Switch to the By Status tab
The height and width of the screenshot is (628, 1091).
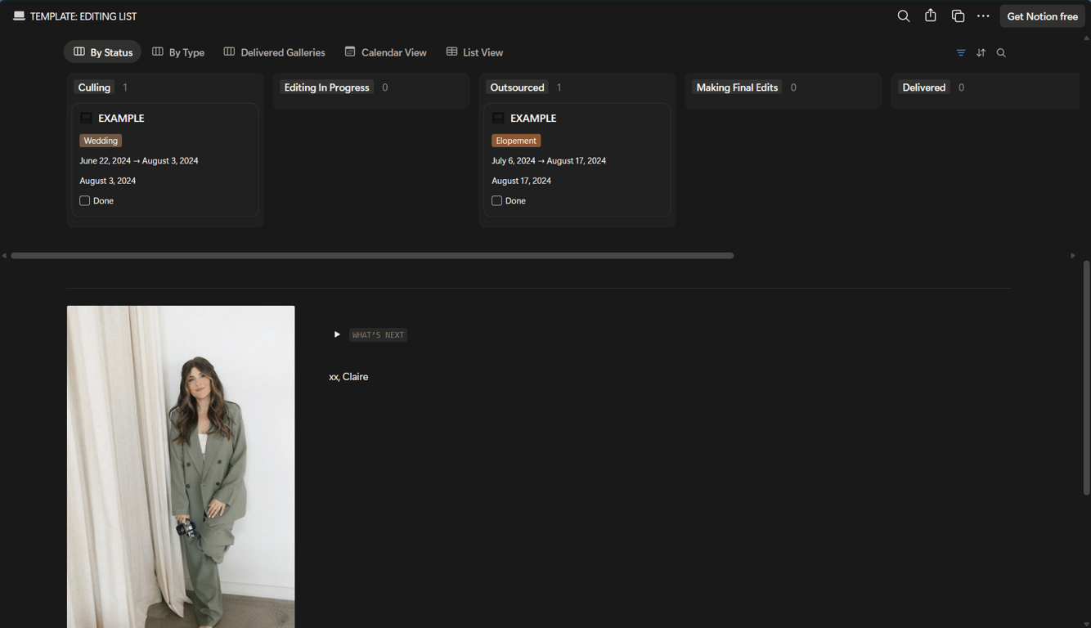pos(103,52)
